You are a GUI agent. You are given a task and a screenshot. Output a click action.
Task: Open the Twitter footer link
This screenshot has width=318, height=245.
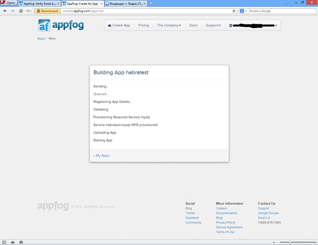(x=190, y=213)
